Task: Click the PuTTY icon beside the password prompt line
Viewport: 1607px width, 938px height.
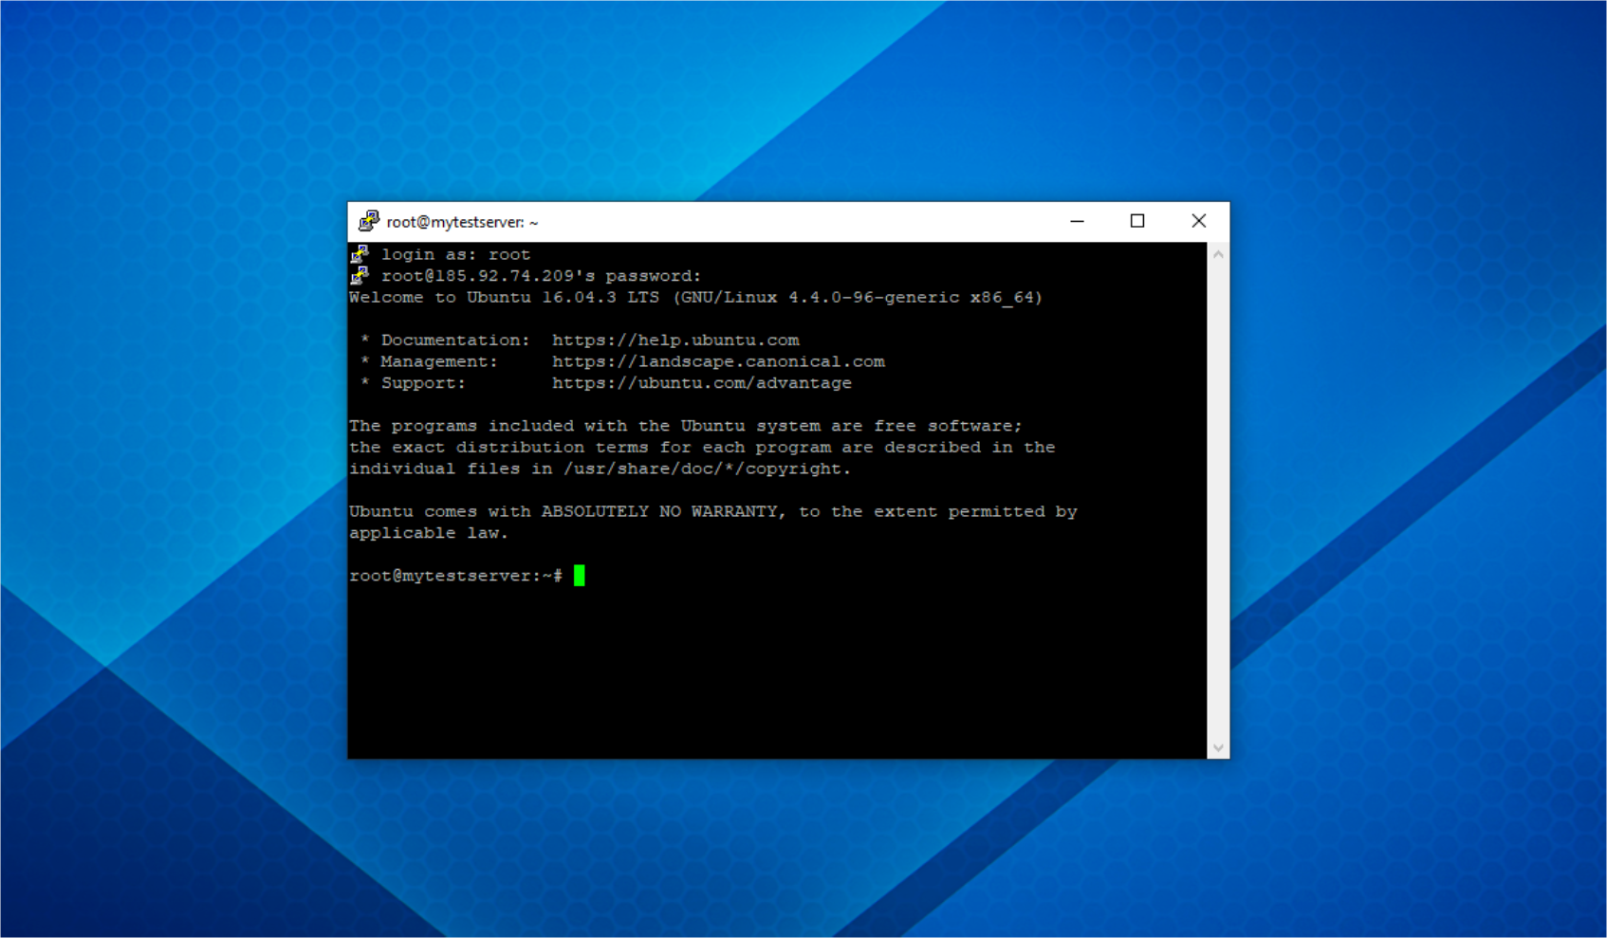Action: click(360, 276)
